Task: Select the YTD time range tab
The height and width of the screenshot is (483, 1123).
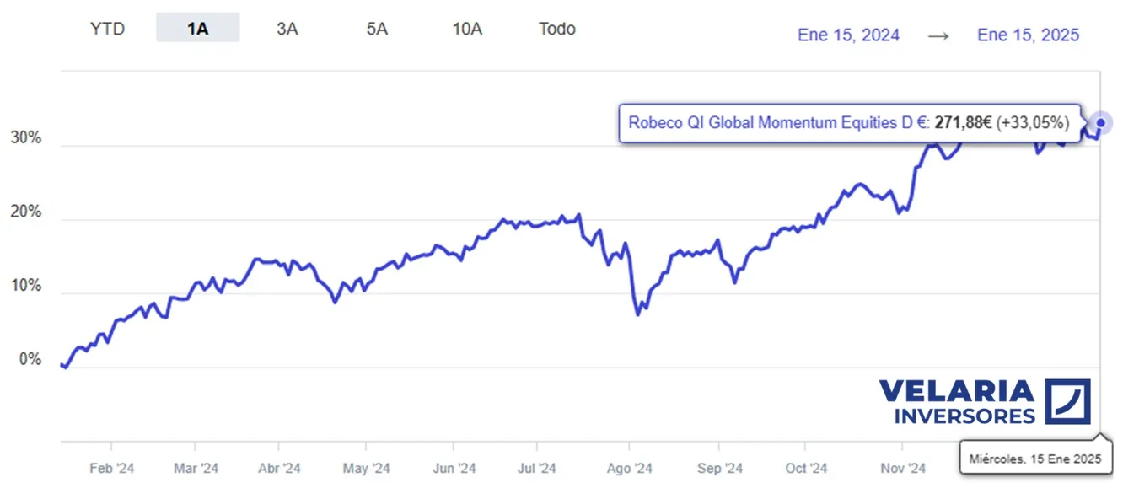Action: [x=107, y=29]
